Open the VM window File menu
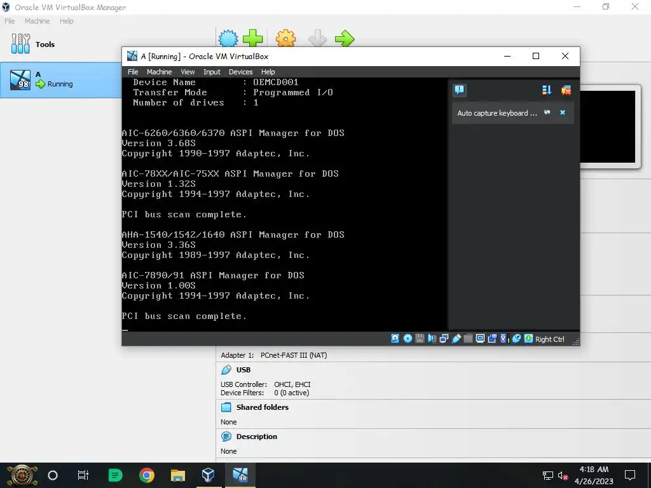The image size is (651, 488). [133, 72]
